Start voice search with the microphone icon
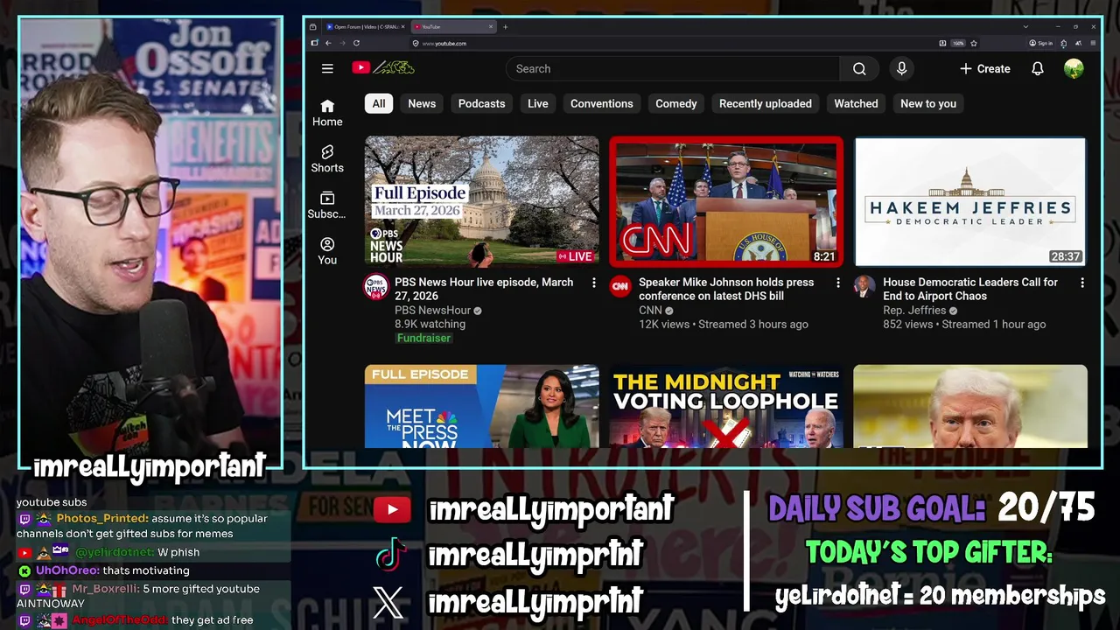This screenshot has height=630, width=1120. [901, 68]
